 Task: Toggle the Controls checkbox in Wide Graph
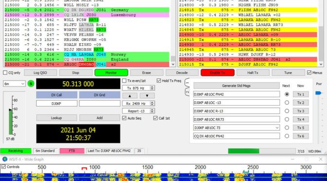(3, 167)
